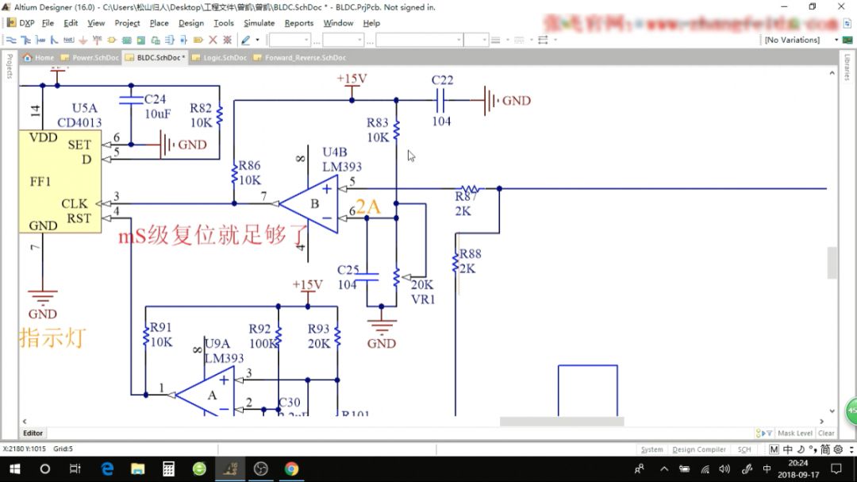Expand the pen highlight tool dropdown arrow
Screen dimensions: 857x482
(257, 40)
